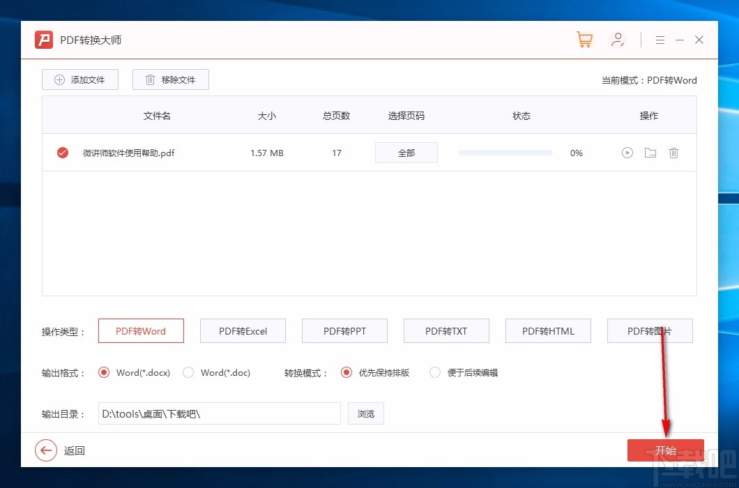
Task: Click 移除文件 to remove files
Action: pos(170,79)
